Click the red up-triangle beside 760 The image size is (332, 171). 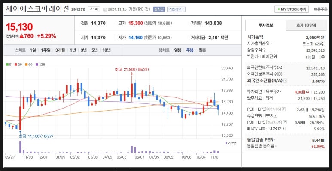pyautogui.click(x=21, y=36)
